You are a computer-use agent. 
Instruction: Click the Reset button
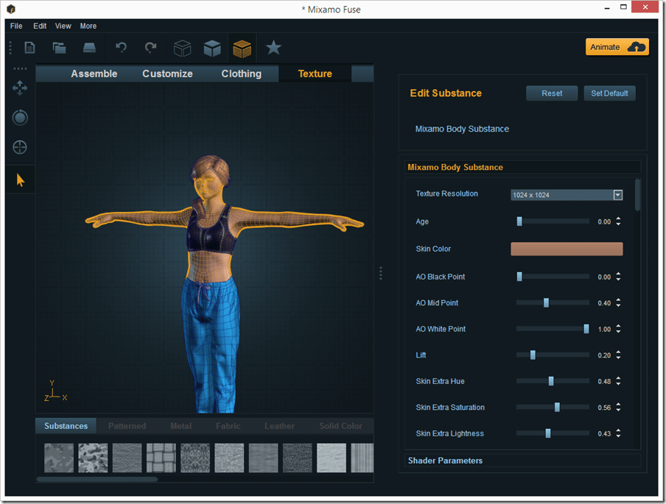(x=552, y=93)
